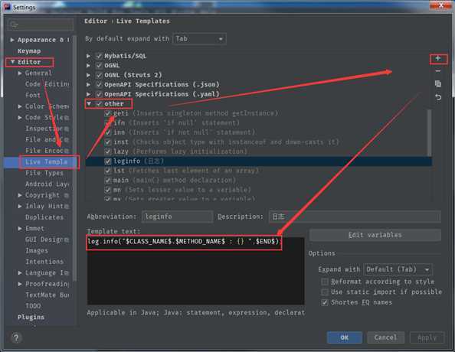Screen dimensions: 455x352
Task: Click the Abbreviation field containing loginfo
Action: pyautogui.click(x=177, y=217)
